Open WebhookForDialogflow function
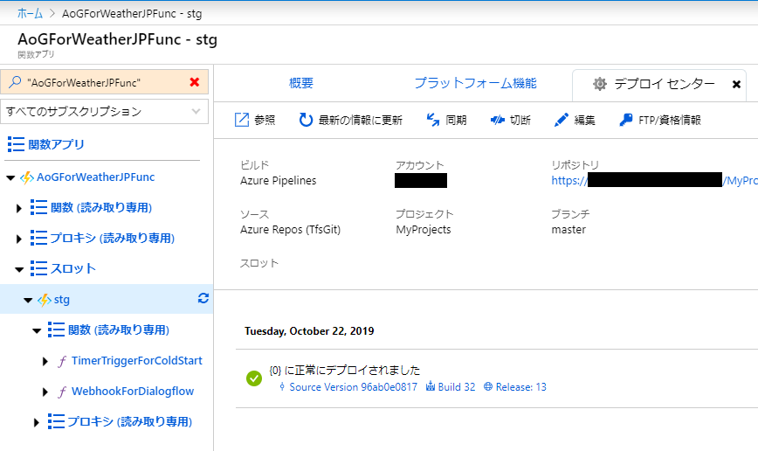Screen dimensions: 758x451 tap(133, 391)
